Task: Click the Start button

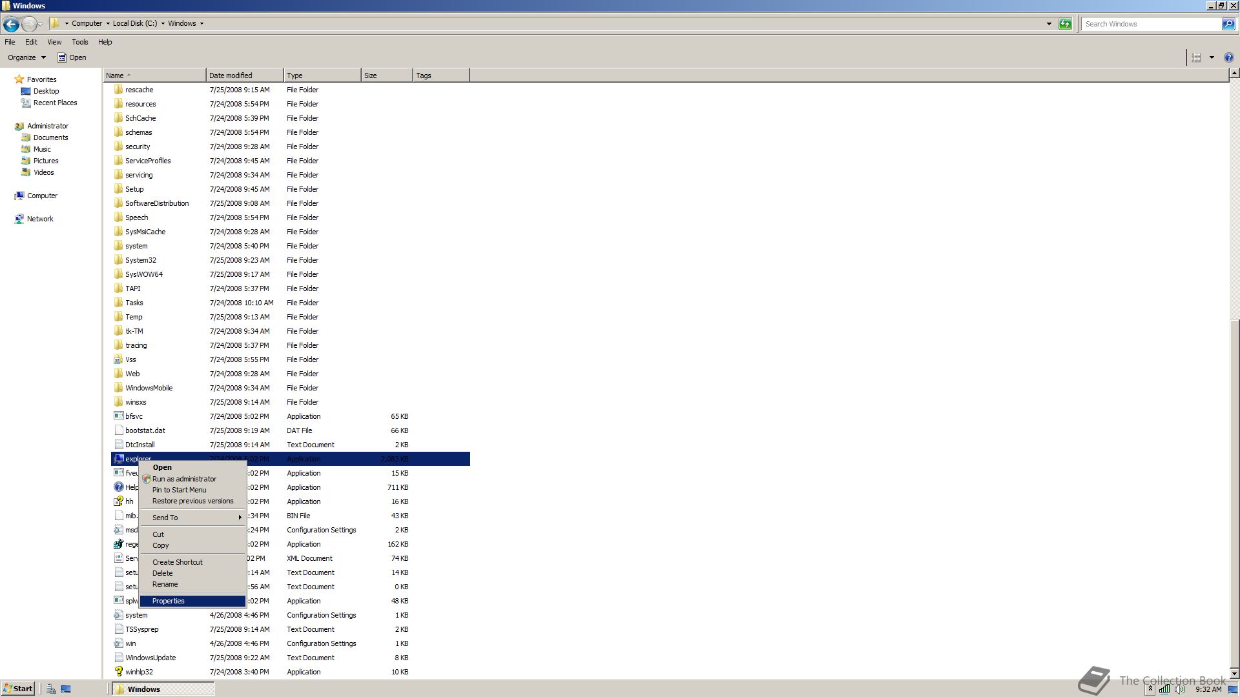Action: [x=18, y=689]
